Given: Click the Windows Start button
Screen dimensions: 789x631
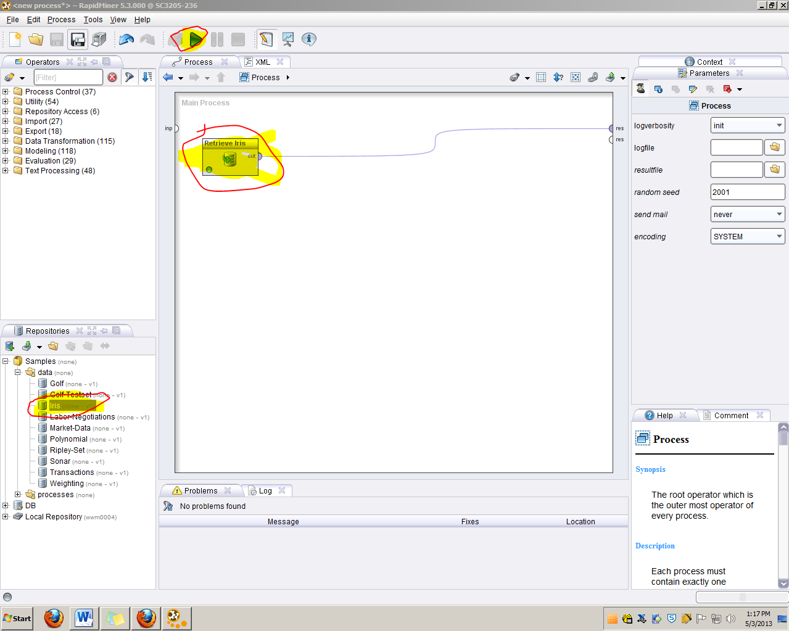Looking at the screenshot, I should click(17, 618).
